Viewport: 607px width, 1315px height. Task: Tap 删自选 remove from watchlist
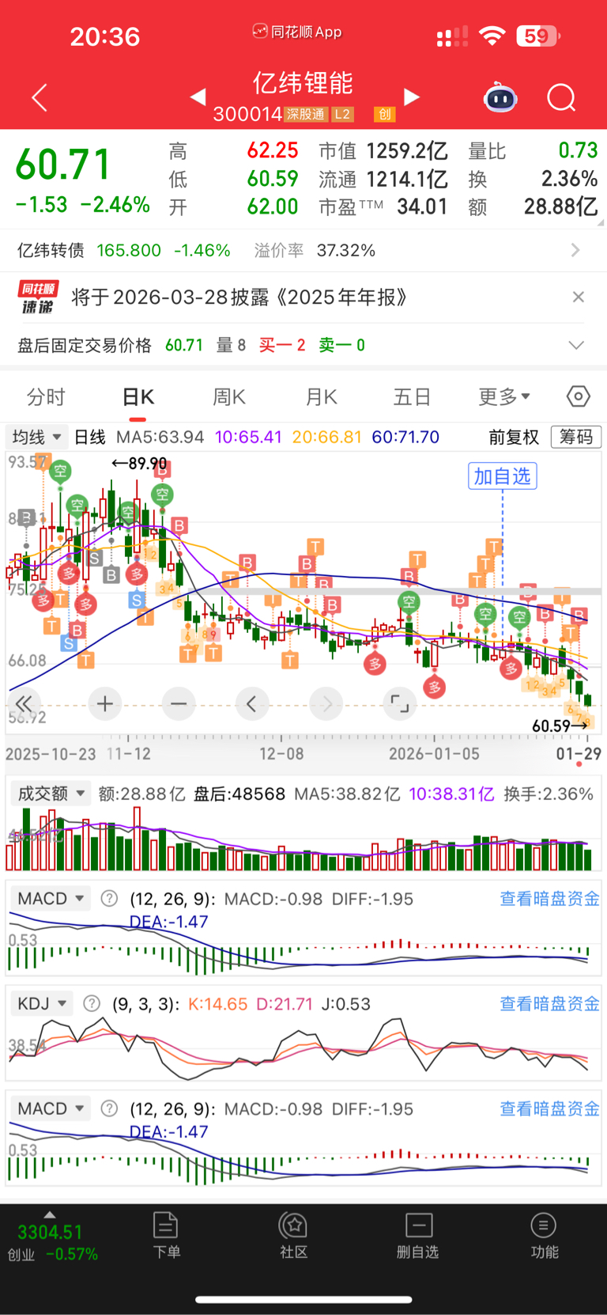coord(418,1235)
